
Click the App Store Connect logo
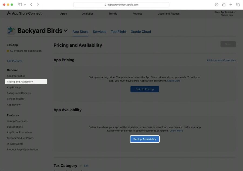(x=24, y=13)
